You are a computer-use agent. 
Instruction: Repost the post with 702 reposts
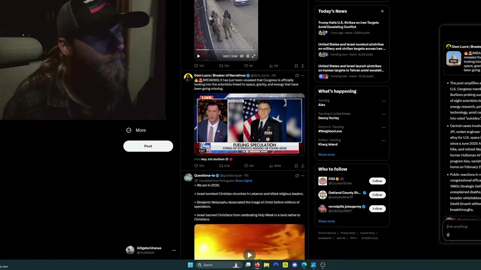224,66
